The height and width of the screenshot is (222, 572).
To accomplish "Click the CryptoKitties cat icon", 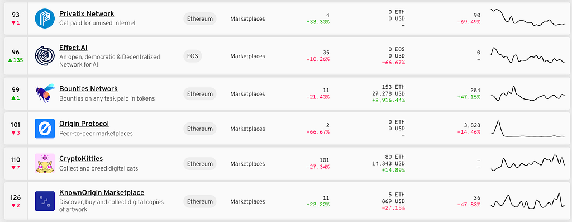I will [x=45, y=163].
